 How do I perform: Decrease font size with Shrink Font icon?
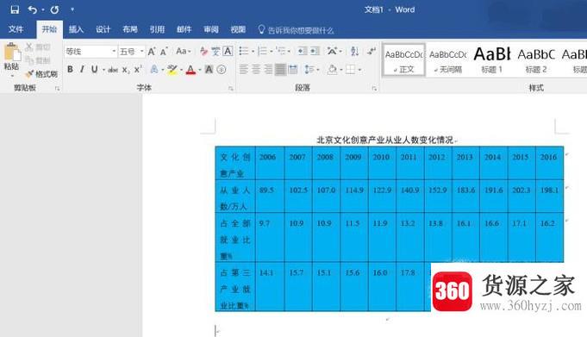164,52
